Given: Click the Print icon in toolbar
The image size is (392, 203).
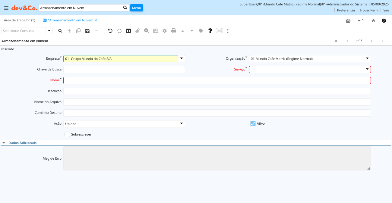Looking at the screenshot, I should point(174,31).
